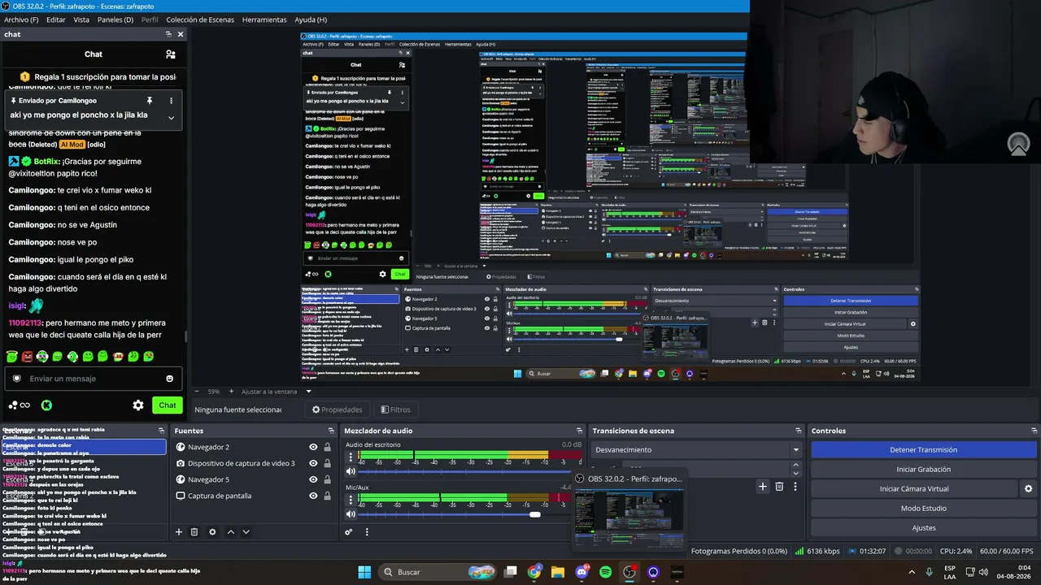Click Modo Estudio button
Viewport: 1041px width, 585px height.
point(924,508)
